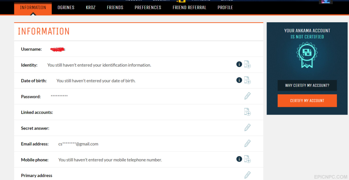The width and height of the screenshot is (349, 180).
Task: Open the Preferences tab
Action: pyautogui.click(x=148, y=8)
